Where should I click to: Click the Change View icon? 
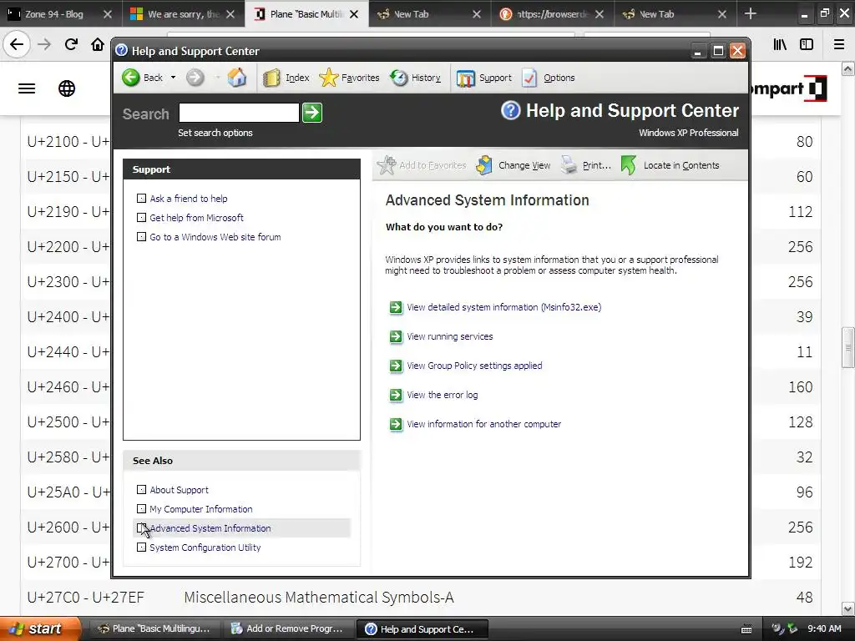(484, 165)
